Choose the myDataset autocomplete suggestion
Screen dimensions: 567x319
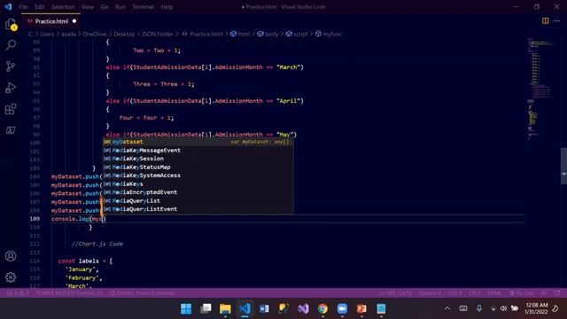[198, 142]
